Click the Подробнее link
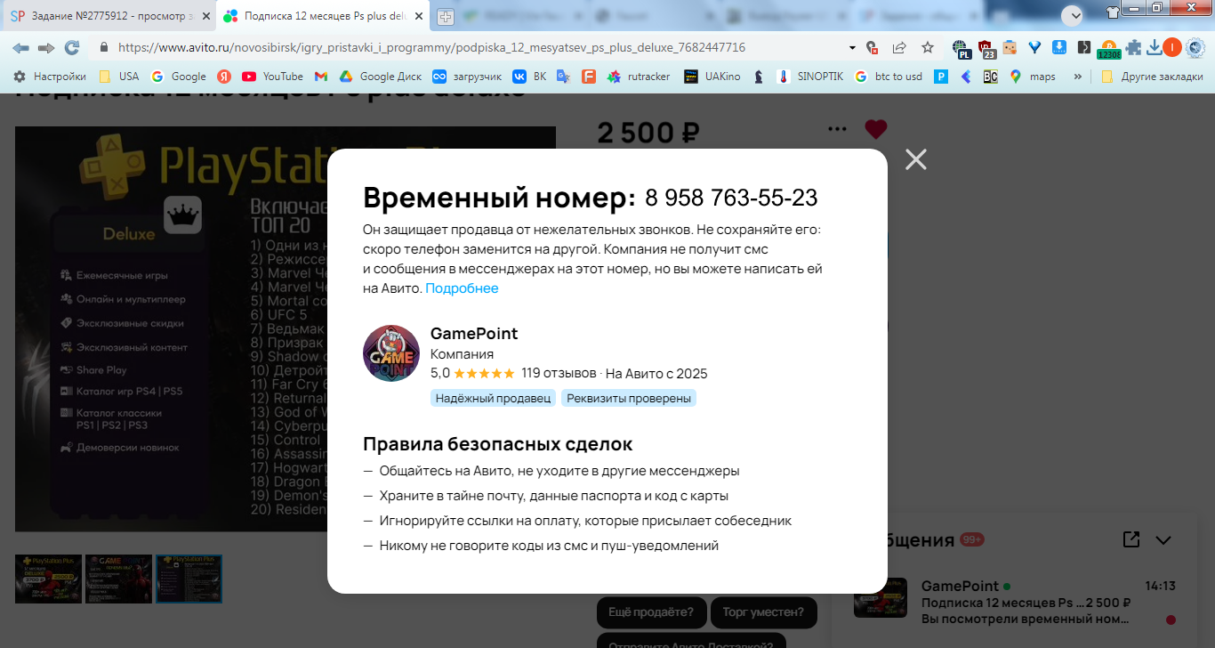The image size is (1215, 648). click(x=463, y=288)
